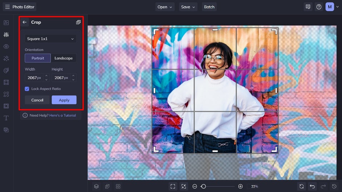342x192 pixels.
Task: Click the Photo Editor title label
Action: pos(23,7)
